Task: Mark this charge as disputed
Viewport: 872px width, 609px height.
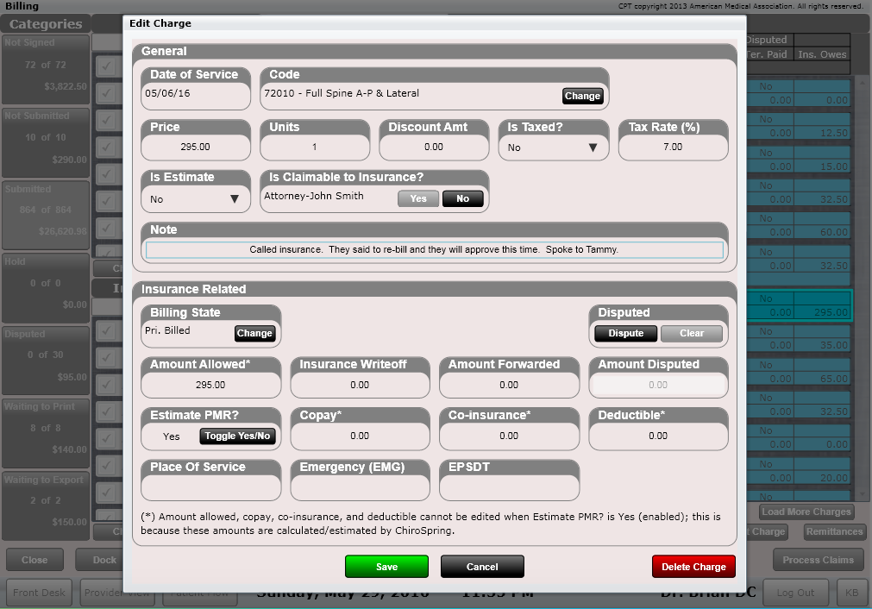Action: (x=624, y=333)
